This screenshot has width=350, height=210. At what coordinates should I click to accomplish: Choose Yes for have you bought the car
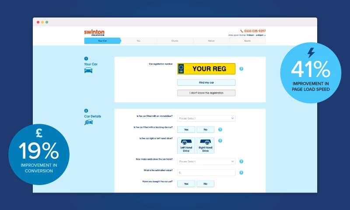[186, 184]
